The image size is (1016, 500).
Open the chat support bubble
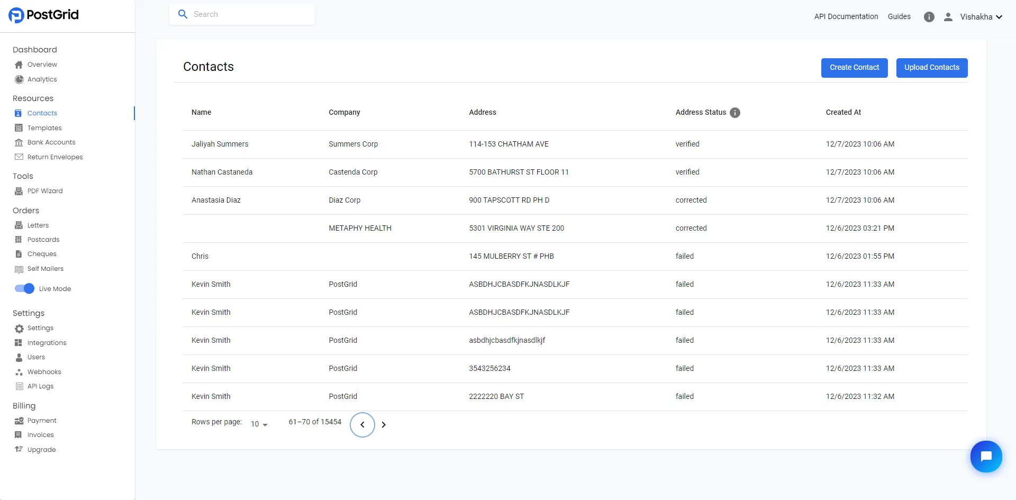pyautogui.click(x=986, y=456)
